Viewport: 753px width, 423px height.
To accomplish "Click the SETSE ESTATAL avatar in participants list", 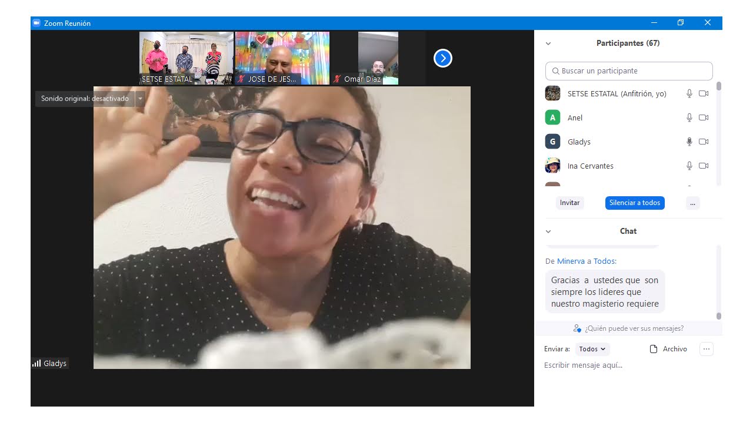I will click(552, 93).
